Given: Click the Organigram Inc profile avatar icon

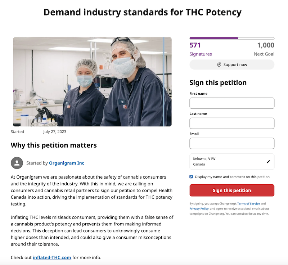Looking at the screenshot, I should point(17,163).
